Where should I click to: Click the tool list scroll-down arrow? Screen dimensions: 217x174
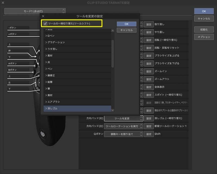coord(113,110)
